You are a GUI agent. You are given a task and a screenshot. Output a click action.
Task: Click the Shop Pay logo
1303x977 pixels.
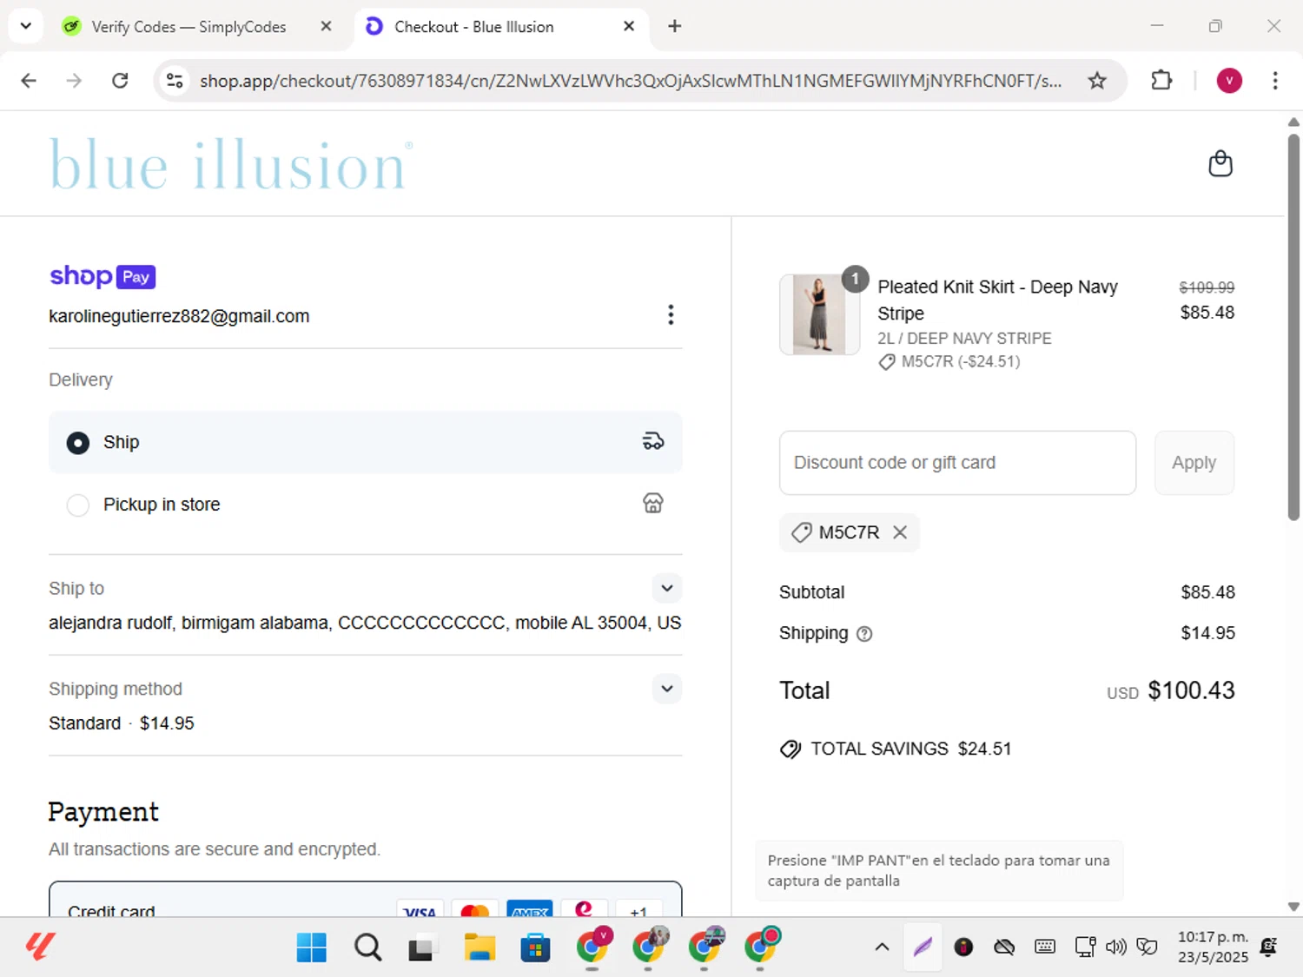pyautogui.click(x=103, y=276)
